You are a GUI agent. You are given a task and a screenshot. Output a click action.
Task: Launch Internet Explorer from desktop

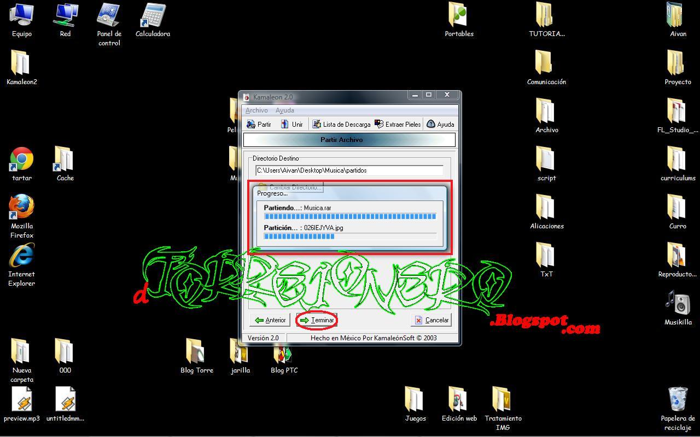[22, 264]
